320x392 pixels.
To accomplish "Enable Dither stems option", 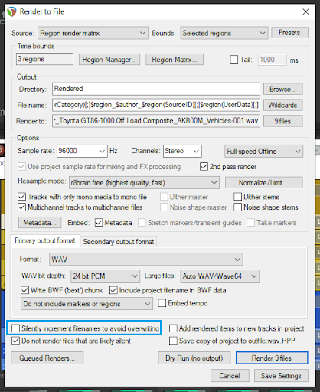I will pos(237,197).
